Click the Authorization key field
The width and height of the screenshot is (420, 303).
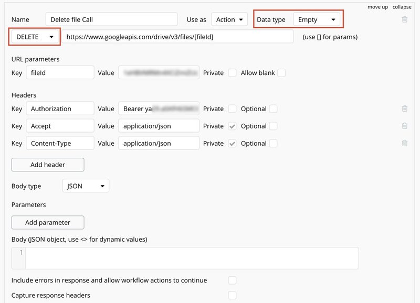point(60,109)
